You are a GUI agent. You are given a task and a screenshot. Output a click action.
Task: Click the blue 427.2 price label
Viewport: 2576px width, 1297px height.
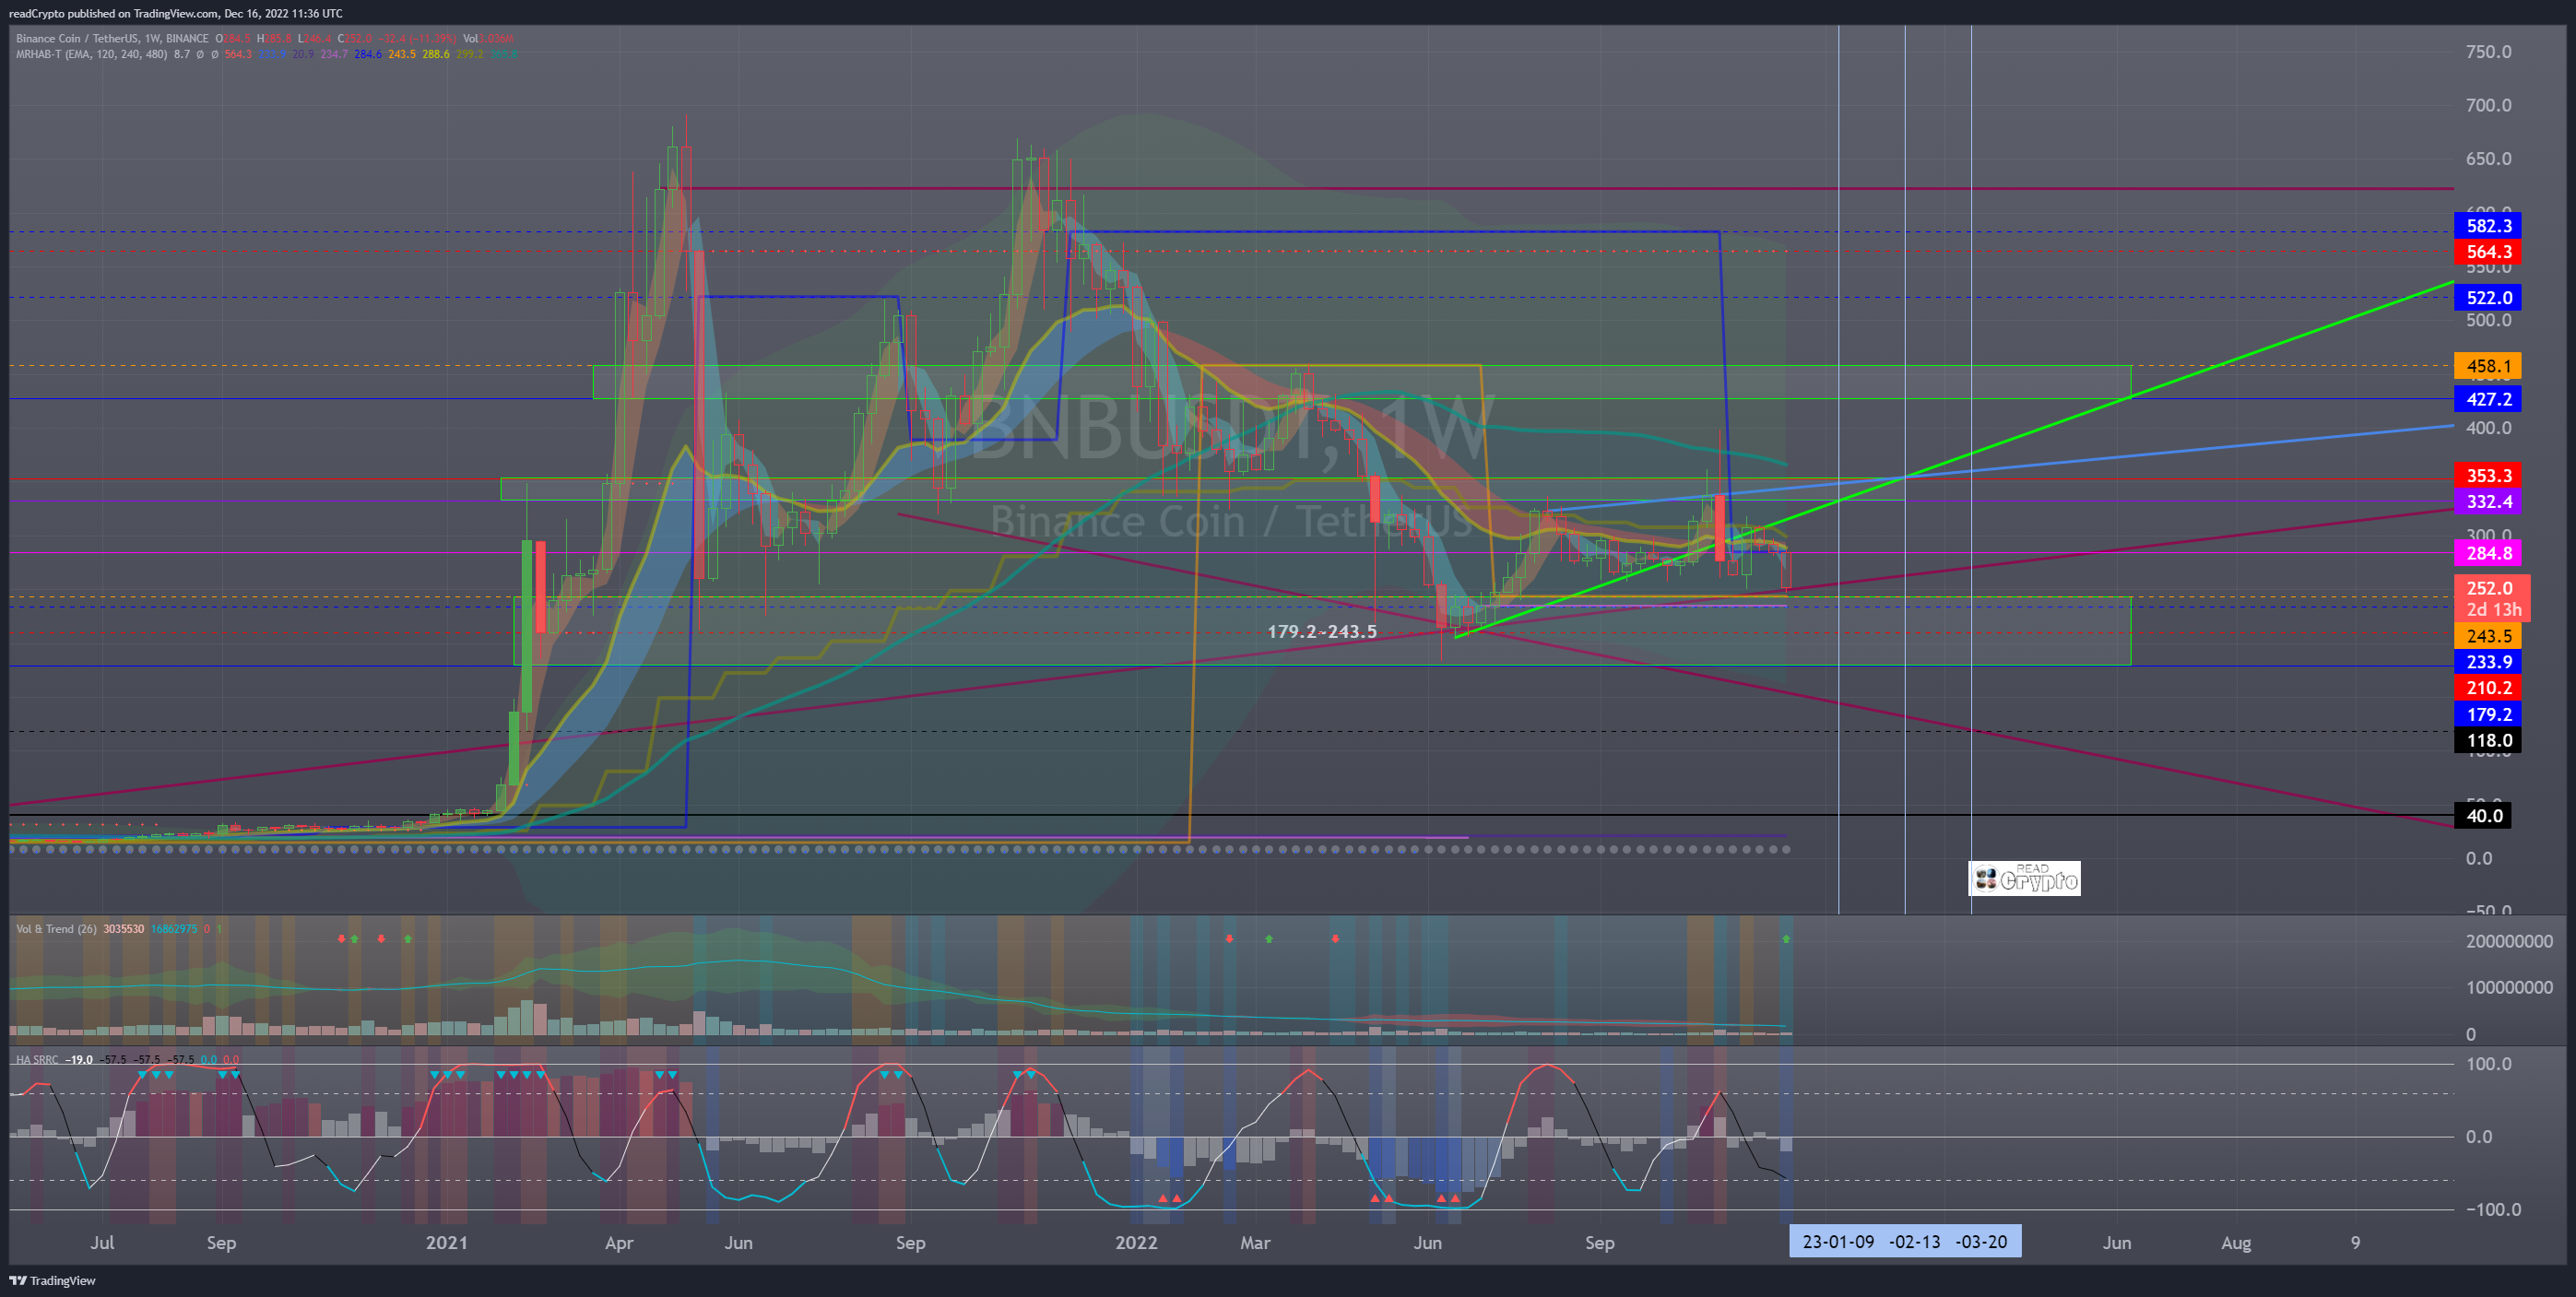point(2487,399)
